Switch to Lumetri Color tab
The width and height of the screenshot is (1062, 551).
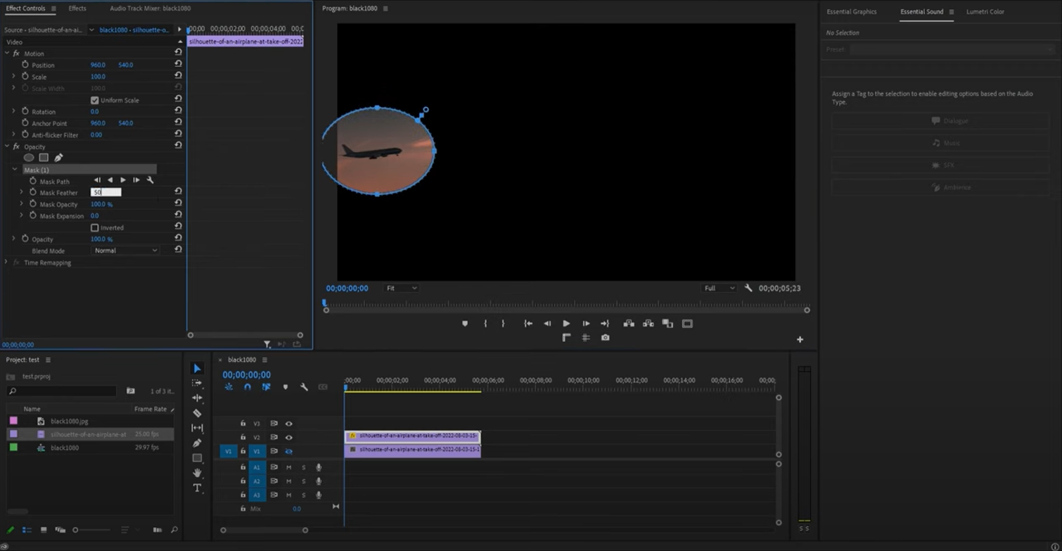[985, 12]
